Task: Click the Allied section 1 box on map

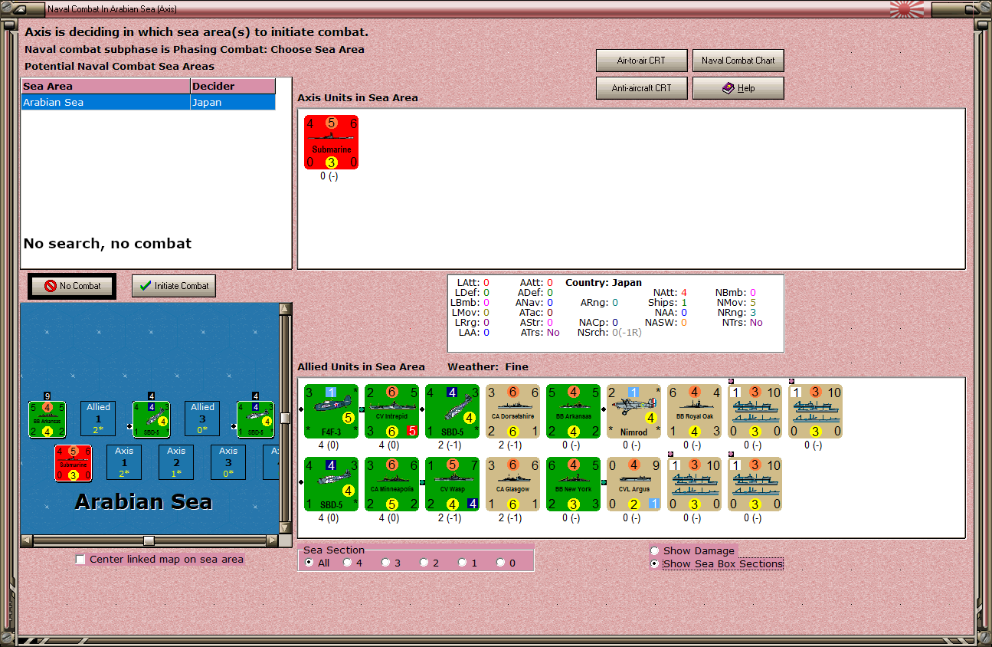Action: point(98,419)
